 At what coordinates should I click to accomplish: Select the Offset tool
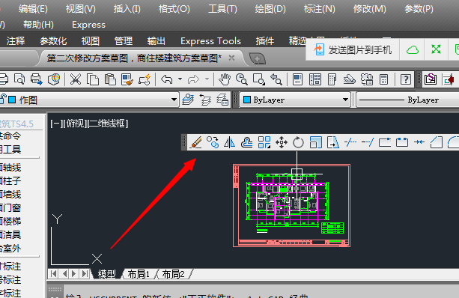(x=247, y=142)
